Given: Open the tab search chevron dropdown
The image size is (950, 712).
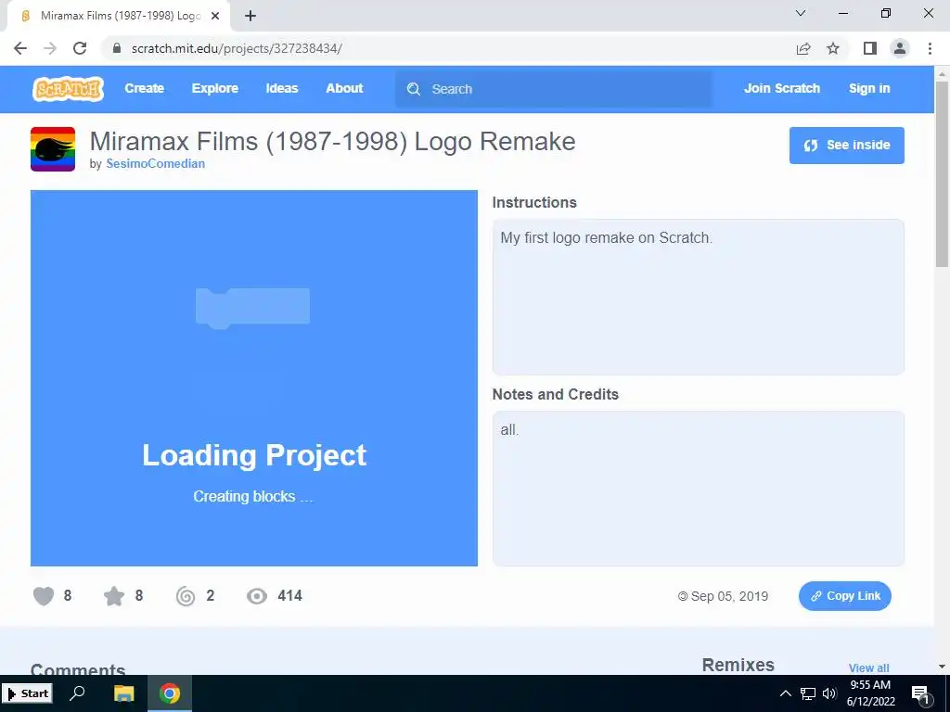Looking at the screenshot, I should point(801,13).
